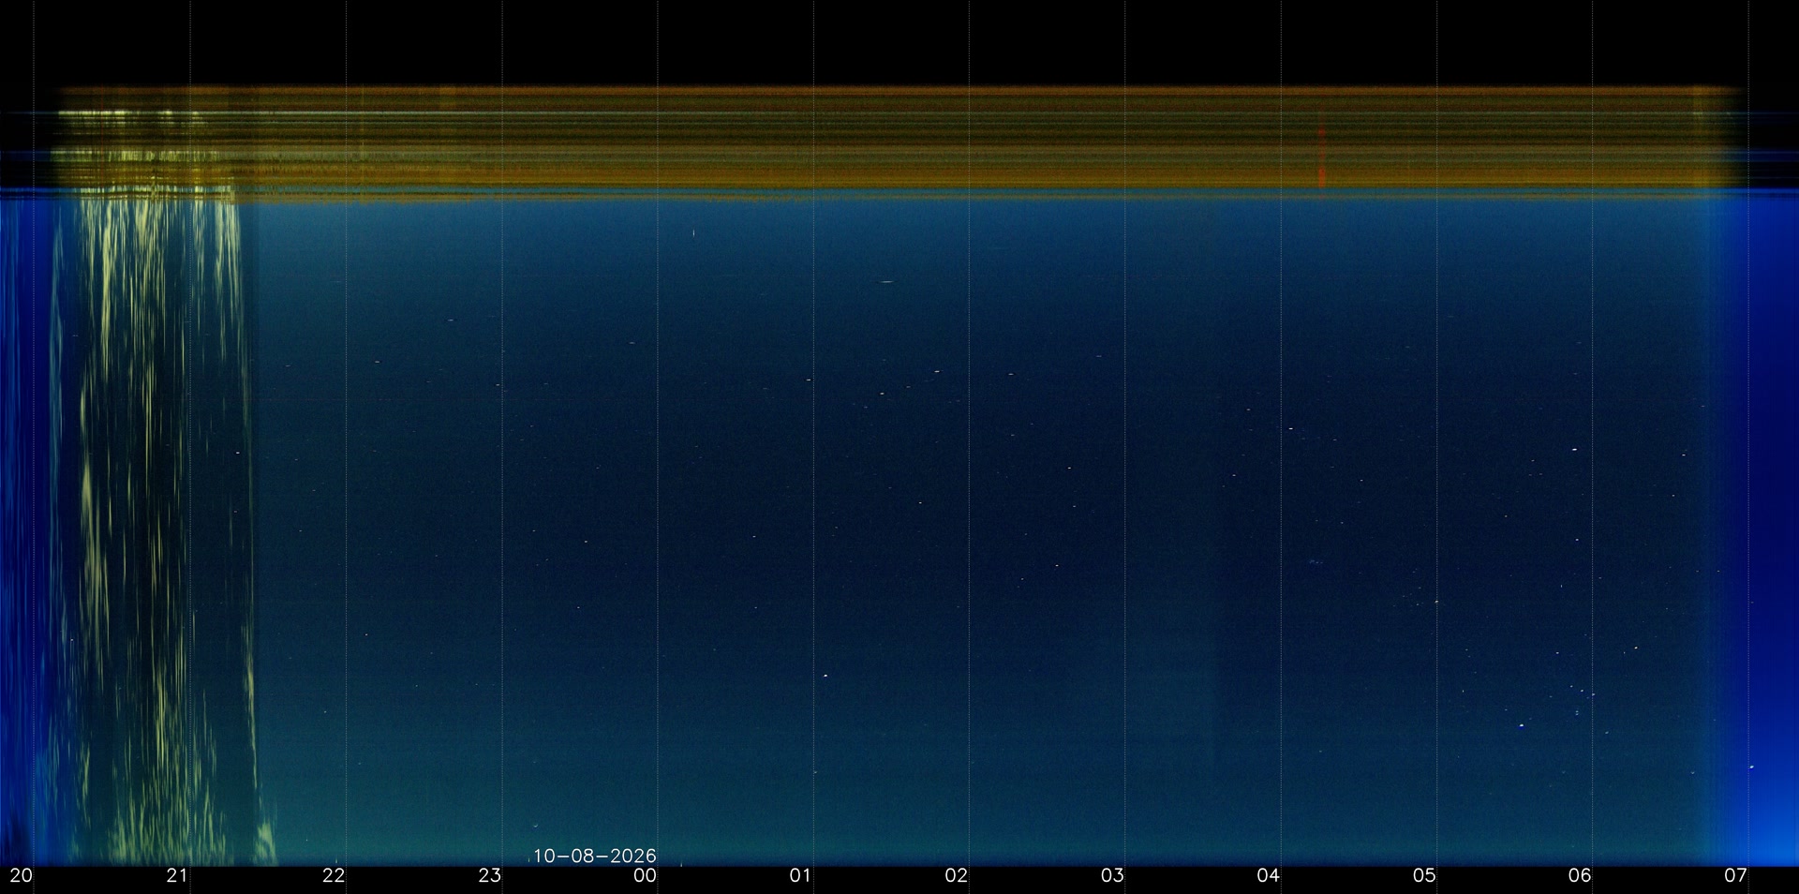This screenshot has height=894, width=1799.
Task: Click the 20 hour label
Action: pos(21,876)
